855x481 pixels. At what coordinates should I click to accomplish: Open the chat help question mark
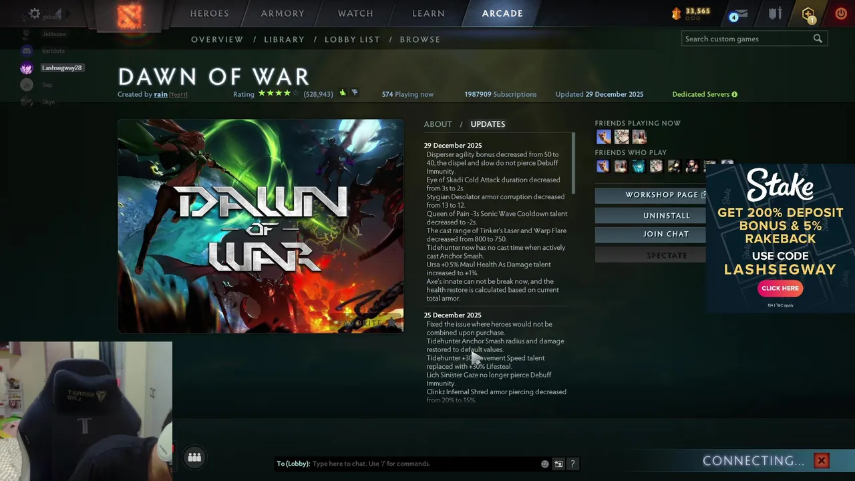572,464
